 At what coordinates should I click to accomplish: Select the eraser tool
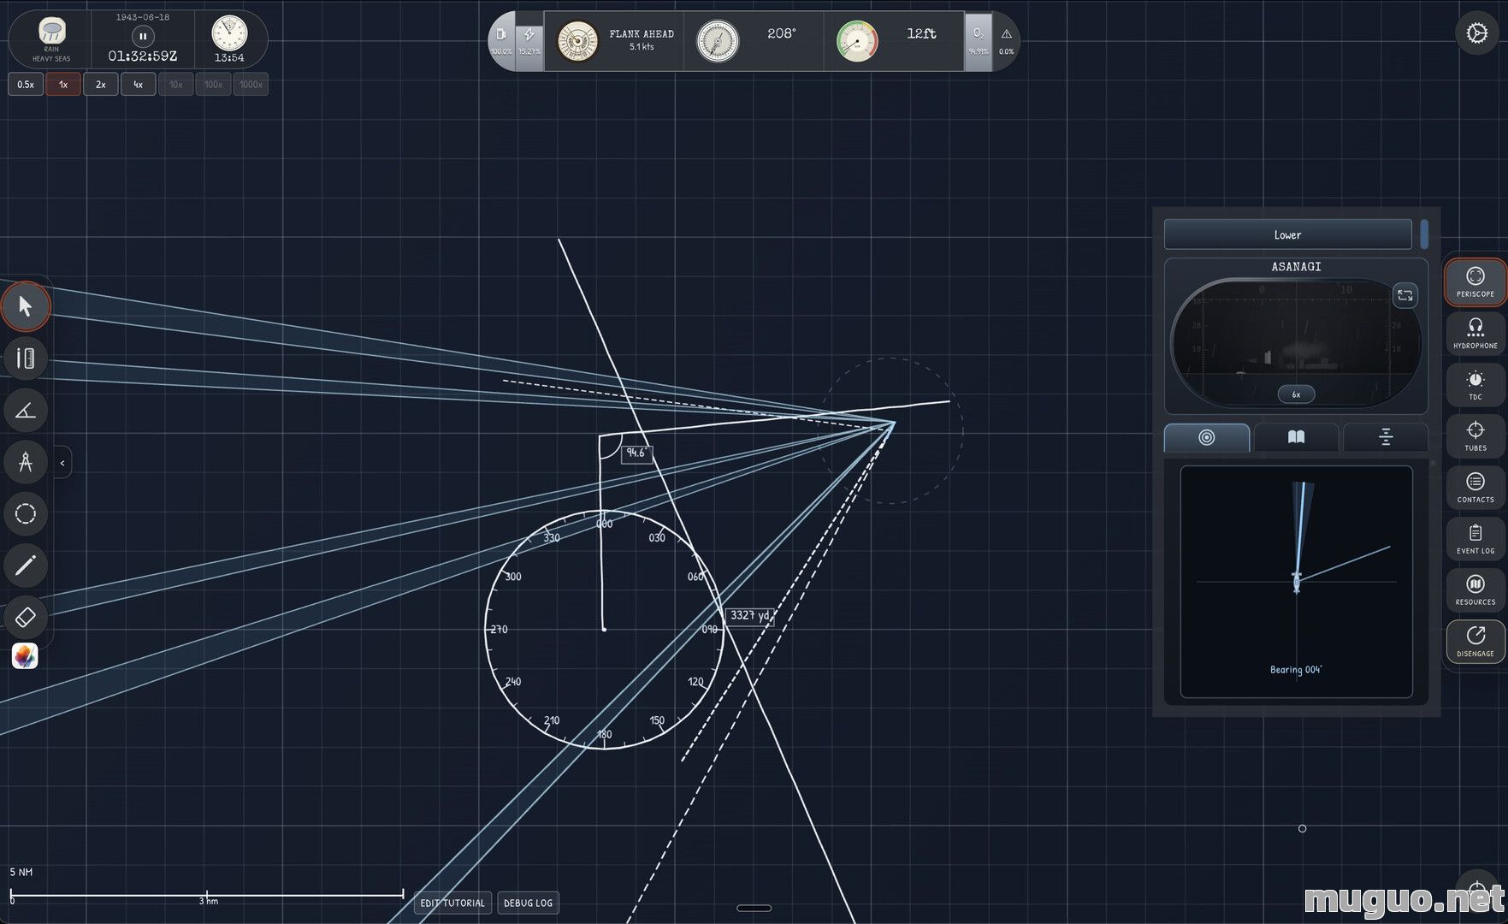pyautogui.click(x=26, y=617)
